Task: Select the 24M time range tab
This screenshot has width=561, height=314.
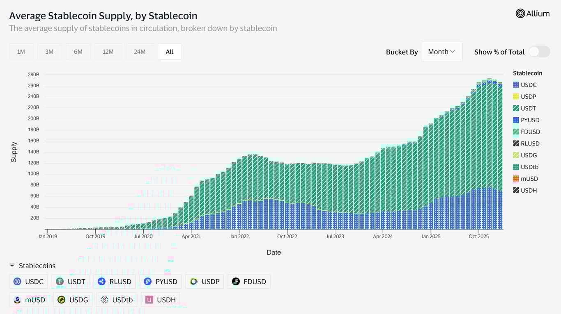Action: click(x=139, y=51)
